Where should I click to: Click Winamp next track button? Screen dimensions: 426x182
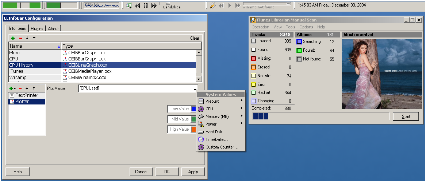pos(238,5)
